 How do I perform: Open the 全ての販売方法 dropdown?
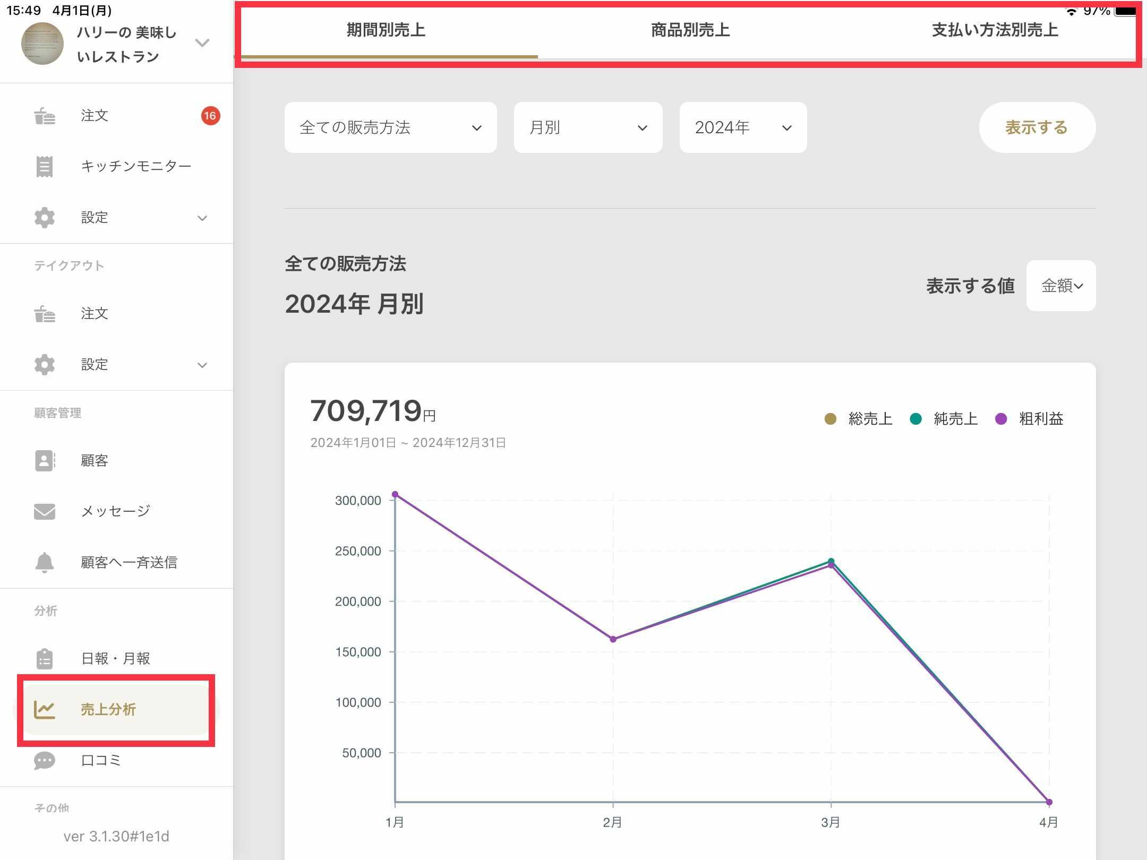tap(391, 127)
